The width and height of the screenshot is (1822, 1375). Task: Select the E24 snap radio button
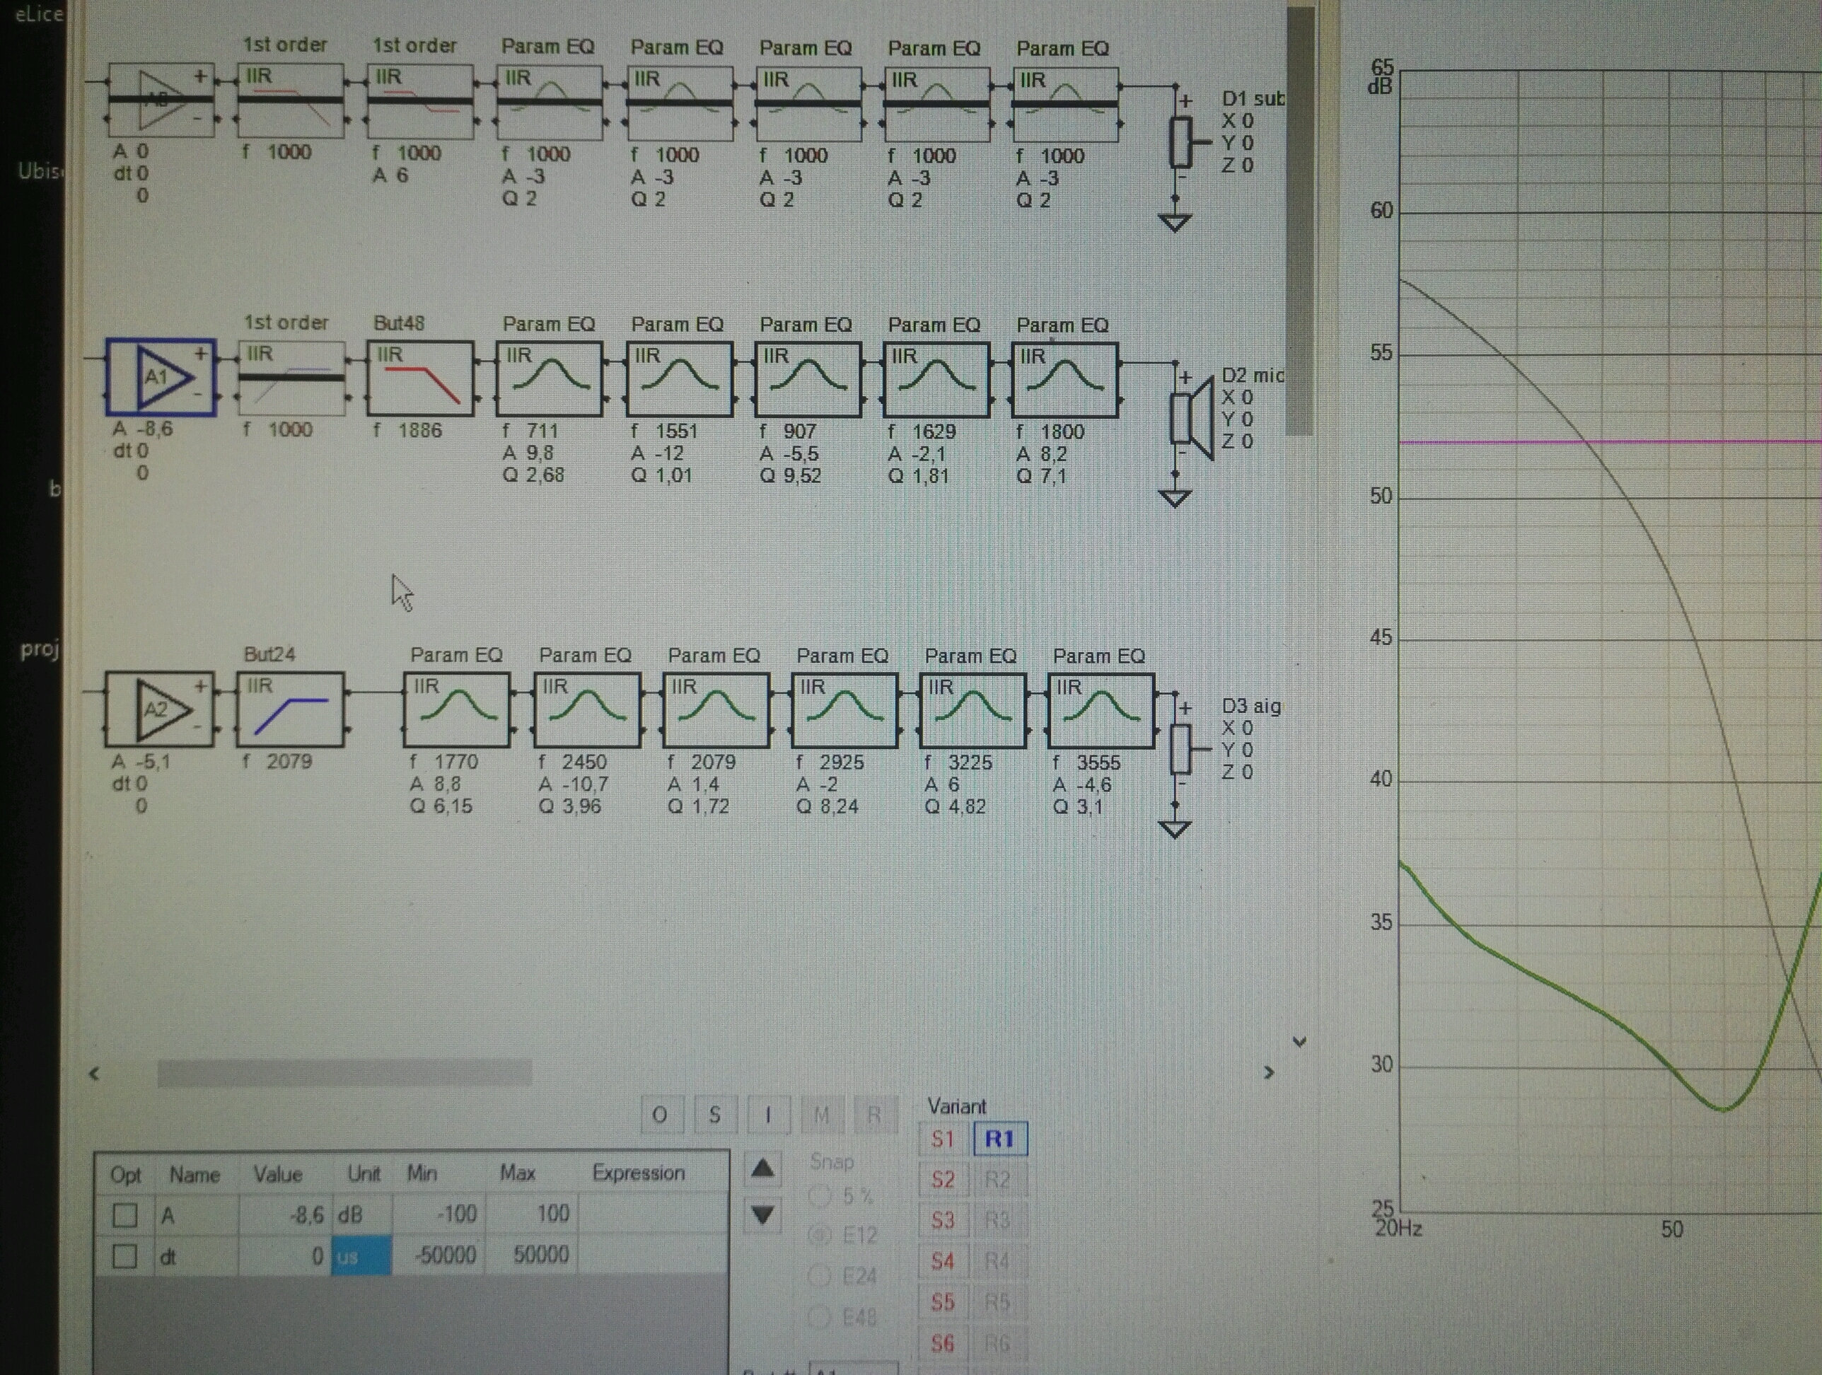click(x=820, y=1276)
